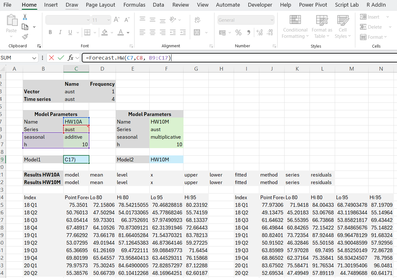
Task: Select the multiplicative seasonal cell
Action: [x=166, y=137]
